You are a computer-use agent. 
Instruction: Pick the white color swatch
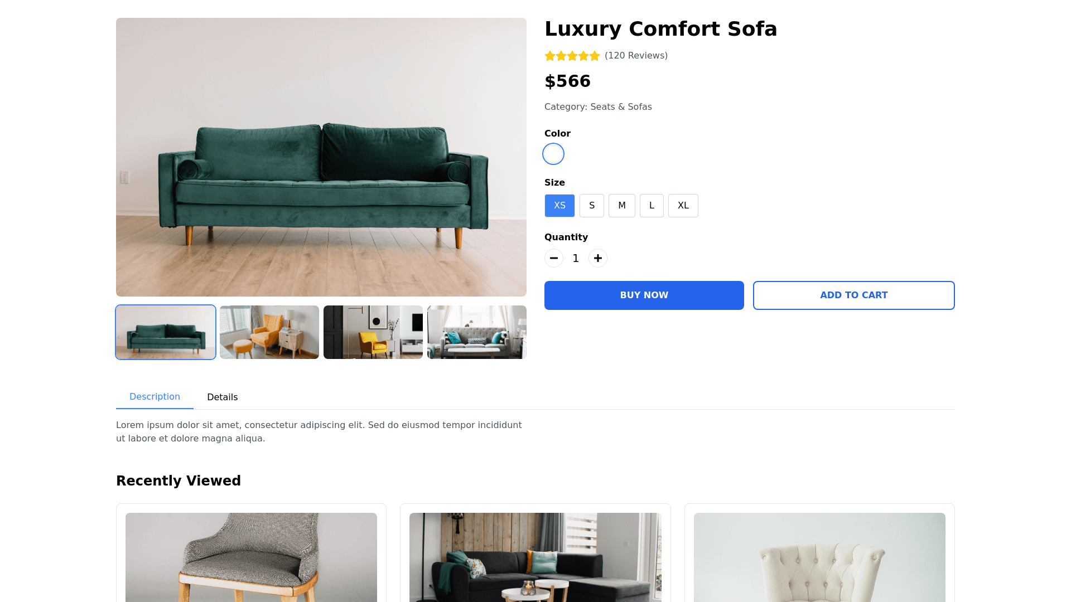point(553,154)
